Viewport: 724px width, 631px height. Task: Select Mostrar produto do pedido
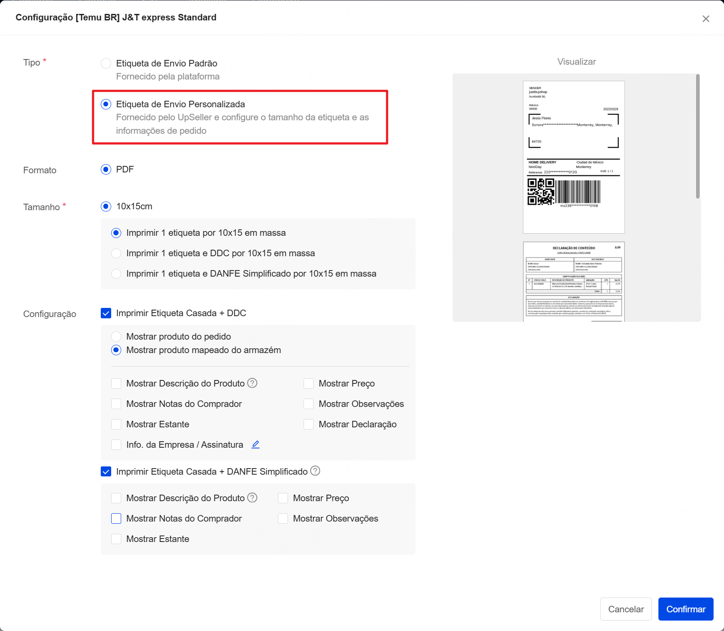coord(116,337)
